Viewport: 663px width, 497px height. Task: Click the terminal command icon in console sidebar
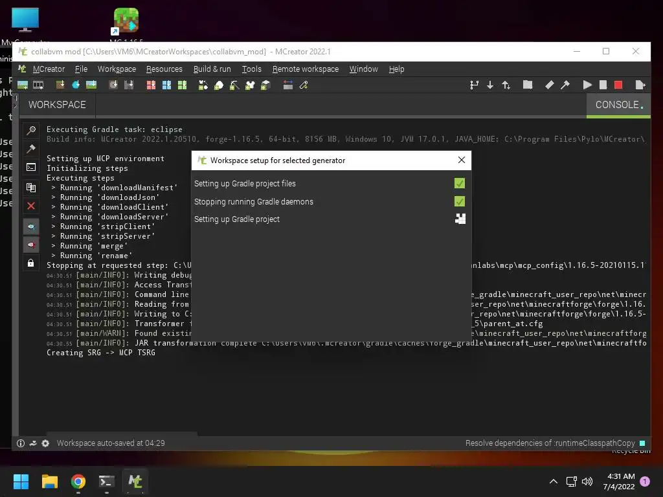tap(31, 168)
